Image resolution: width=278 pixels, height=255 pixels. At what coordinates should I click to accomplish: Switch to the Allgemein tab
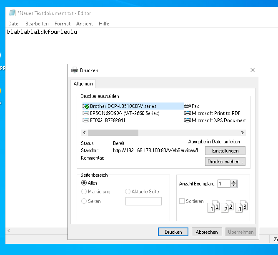(83, 84)
